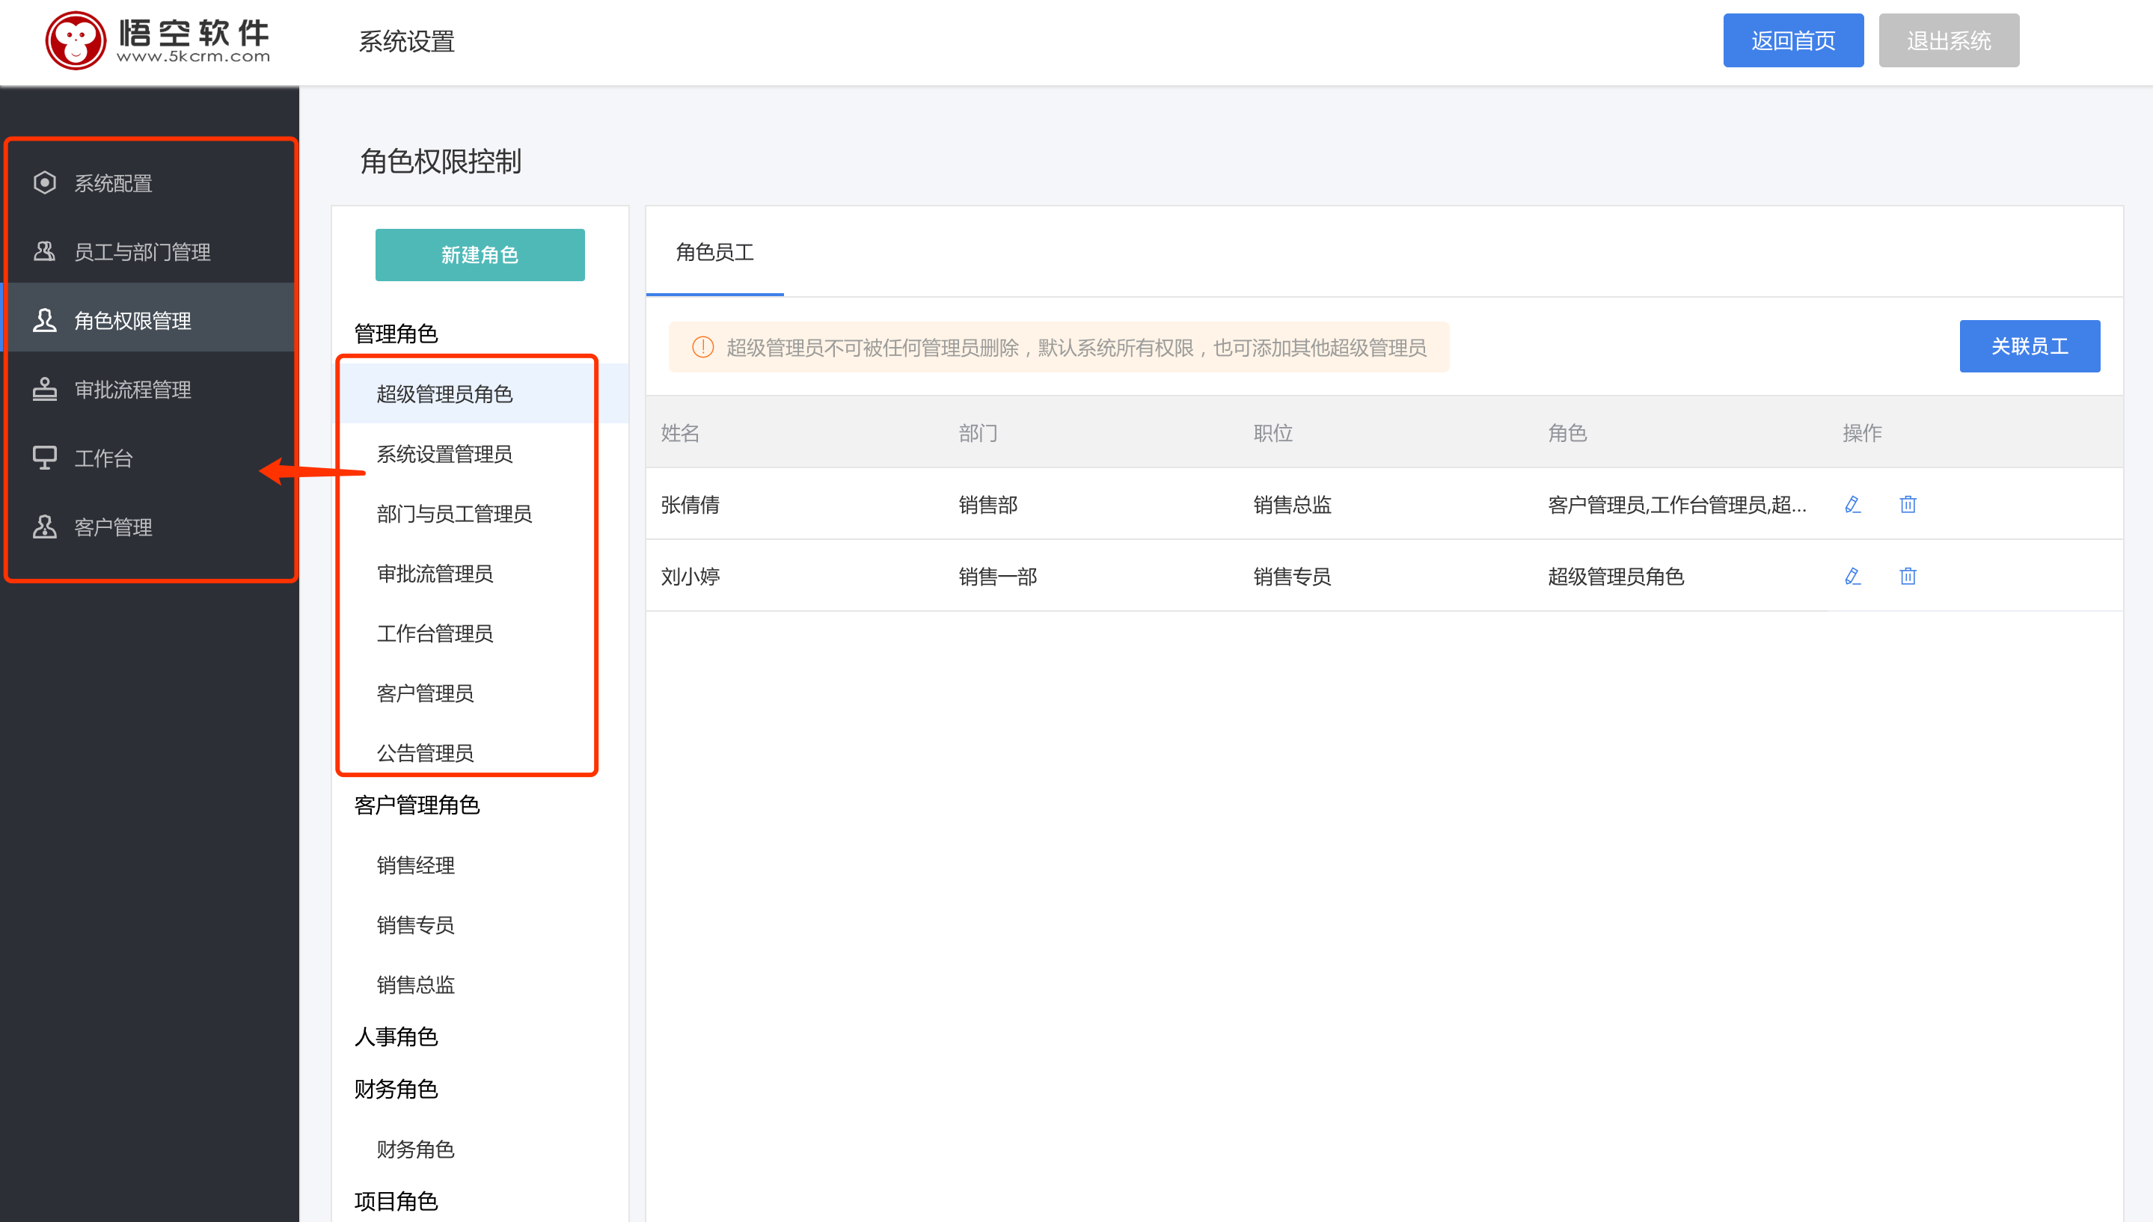Select the 审批流管理员 role

(480, 573)
